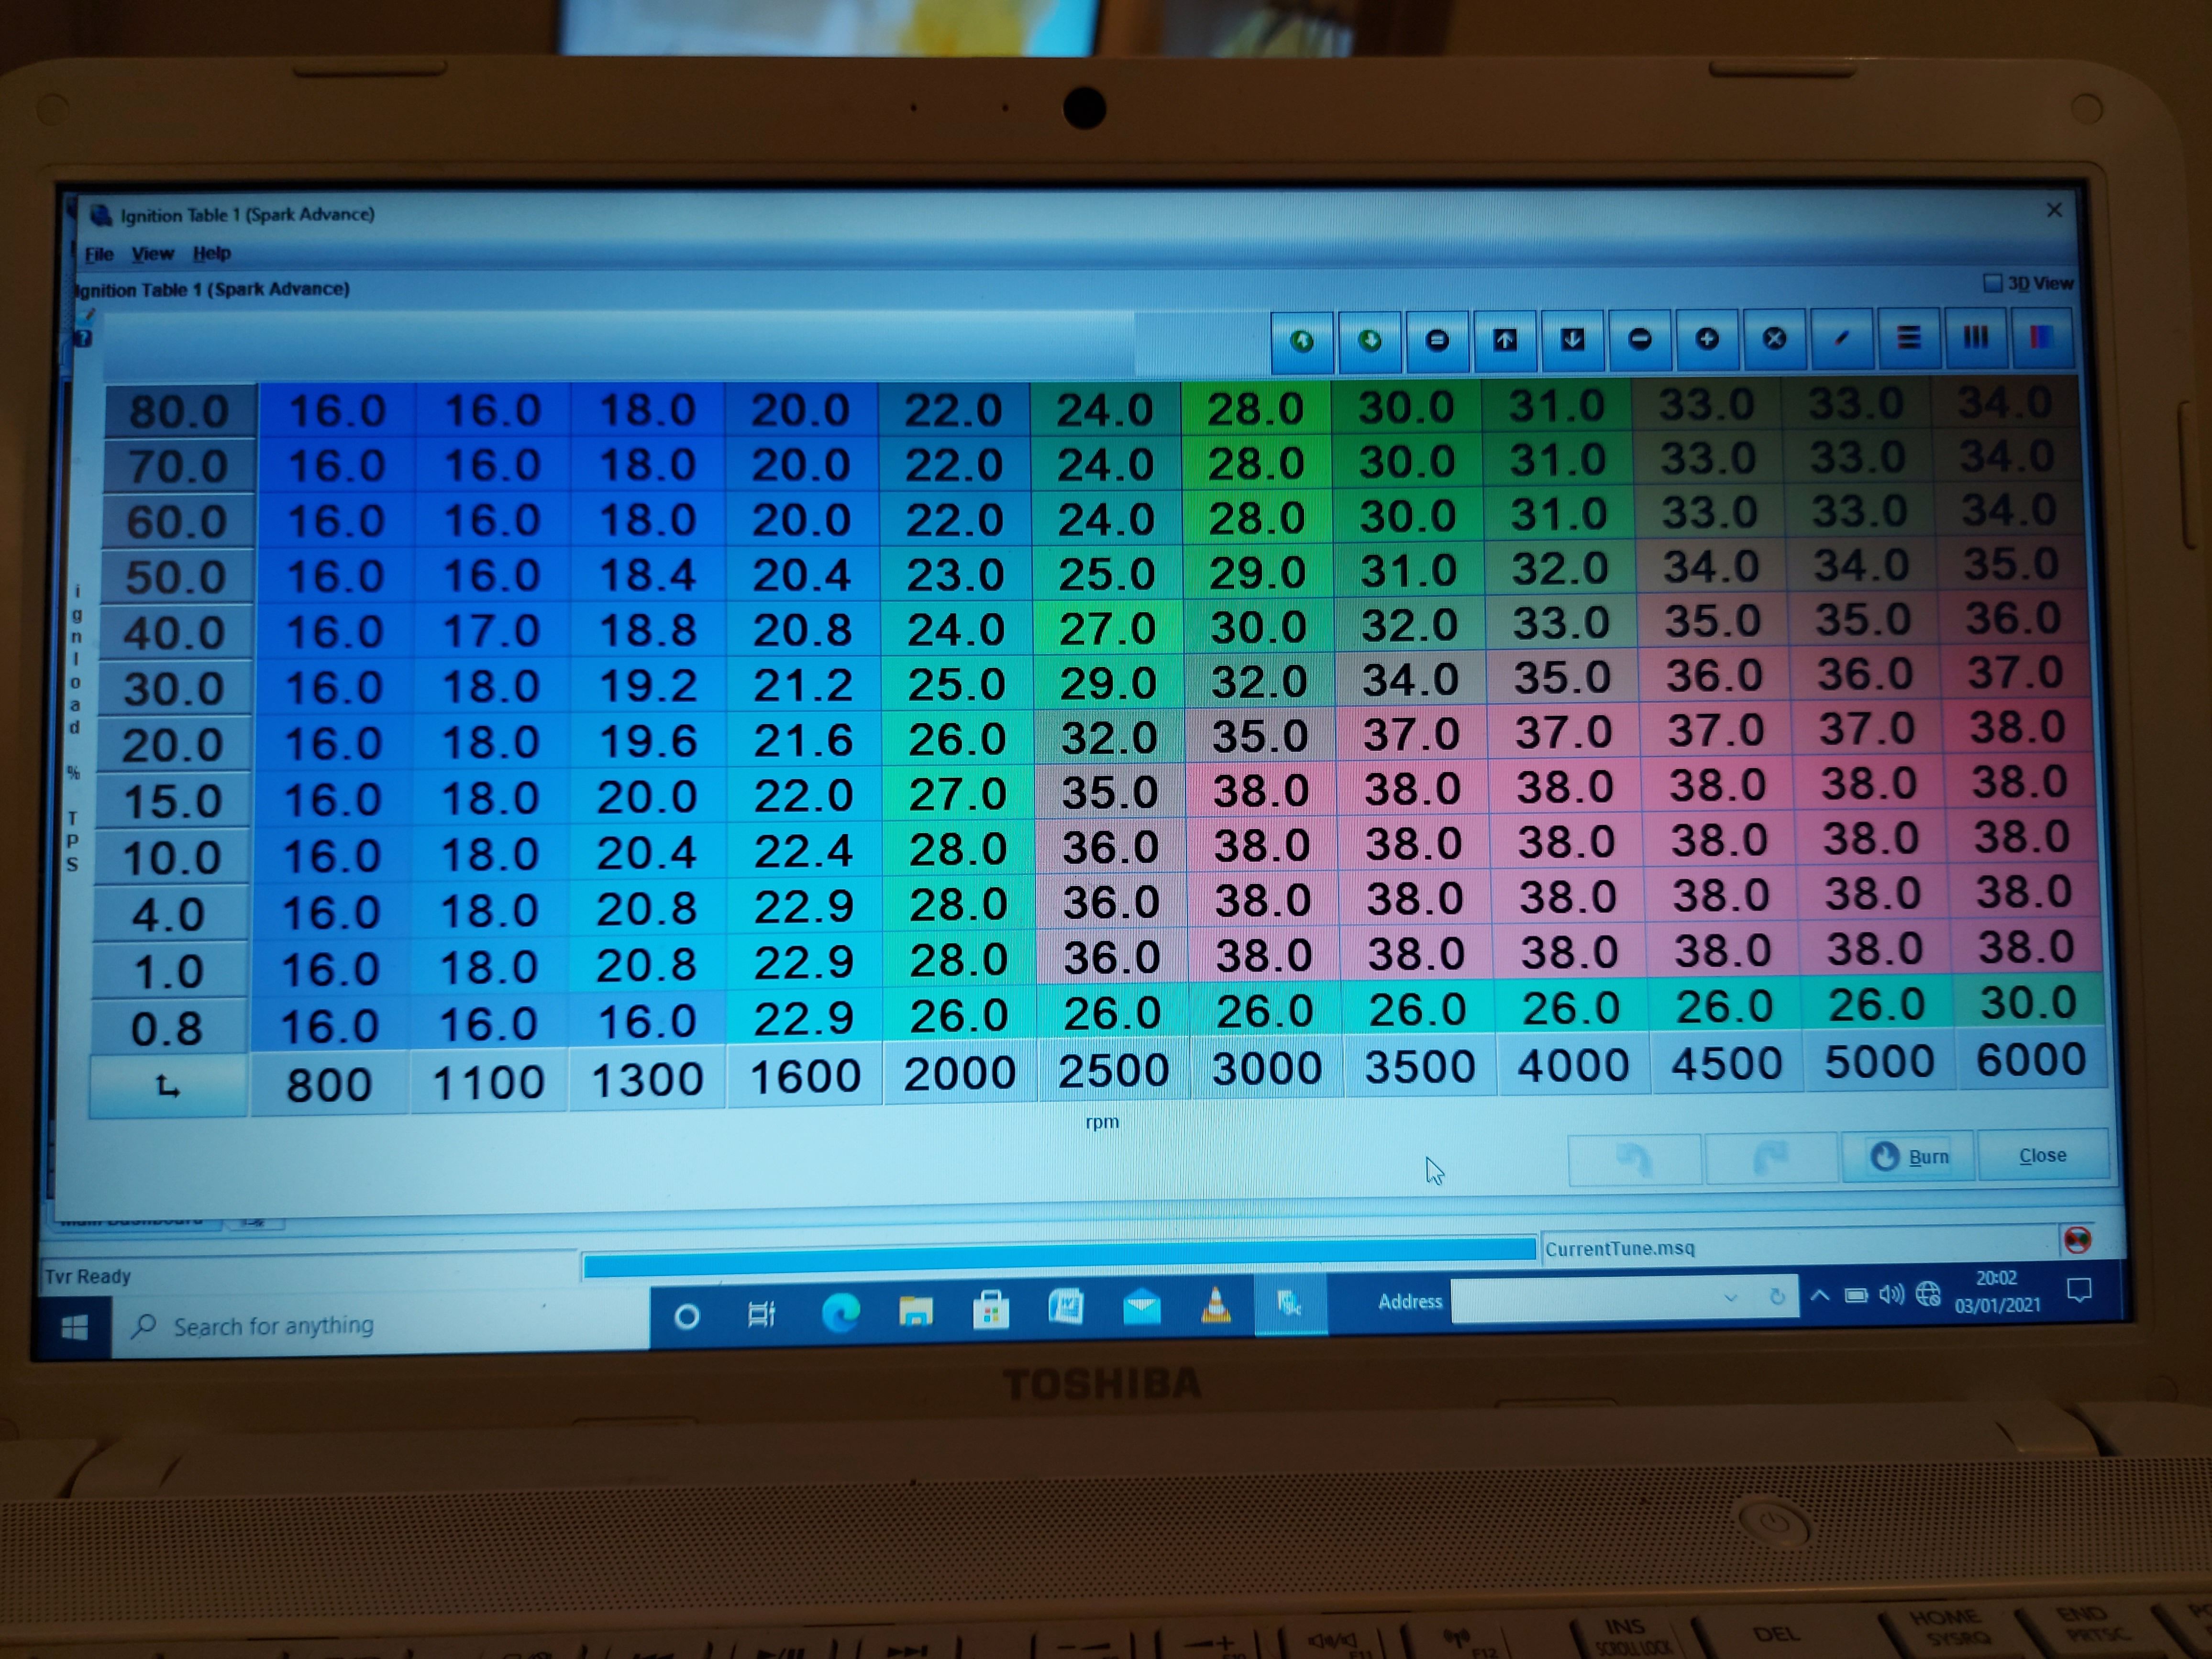Select the 30.0 cell in the 0.8 load row
This screenshot has width=2212, height=1659.
click(x=2028, y=1003)
